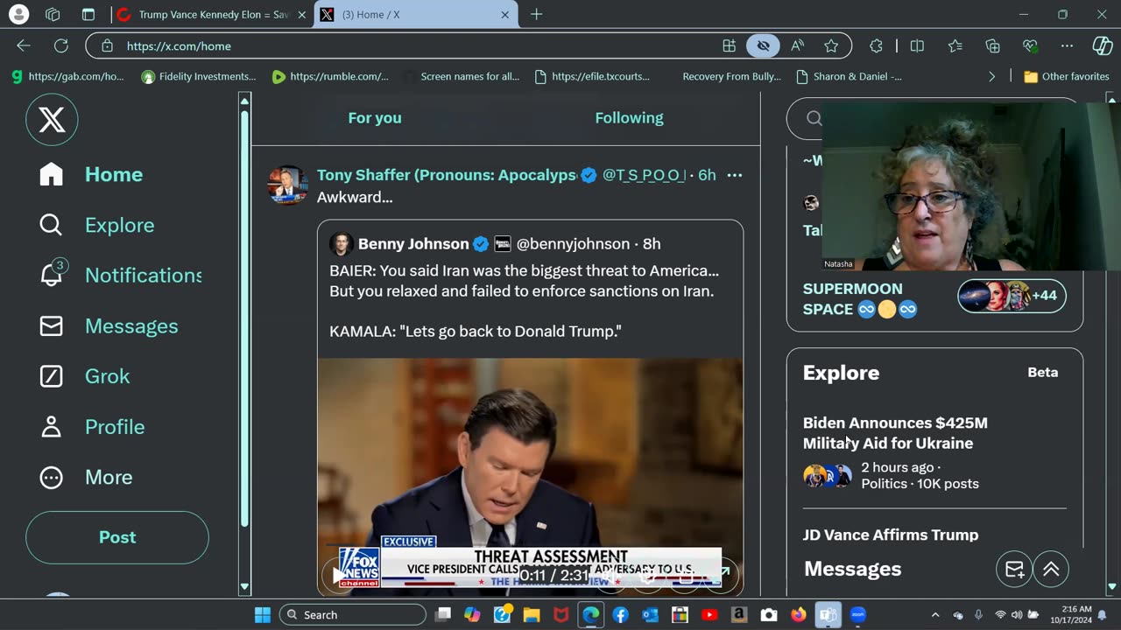Open Tony Shaffer's profile avatar
This screenshot has height=630, width=1121.
(x=287, y=185)
